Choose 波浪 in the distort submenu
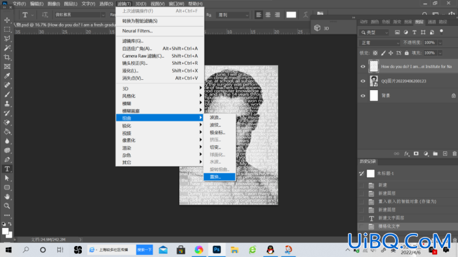Screen dimensions: 458x257 [x=220, y=117]
